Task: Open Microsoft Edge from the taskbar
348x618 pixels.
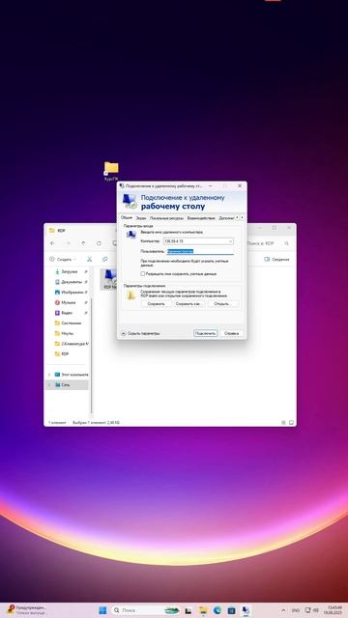Action: tap(217, 610)
